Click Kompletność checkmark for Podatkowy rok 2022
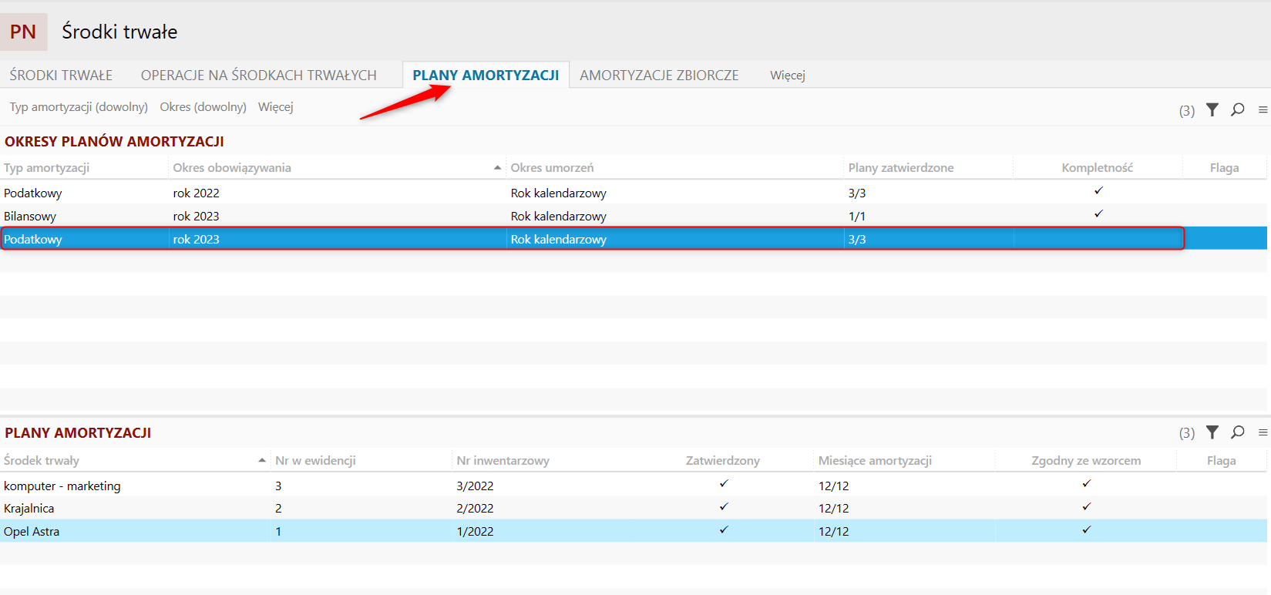Image resolution: width=1271 pixels, height=595 pixels. (x=1098, y=190)
